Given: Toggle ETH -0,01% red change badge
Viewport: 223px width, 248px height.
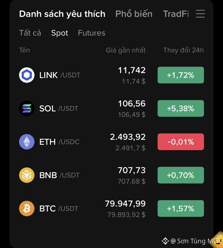Looking at the screenshot, I should click(181, 142).
